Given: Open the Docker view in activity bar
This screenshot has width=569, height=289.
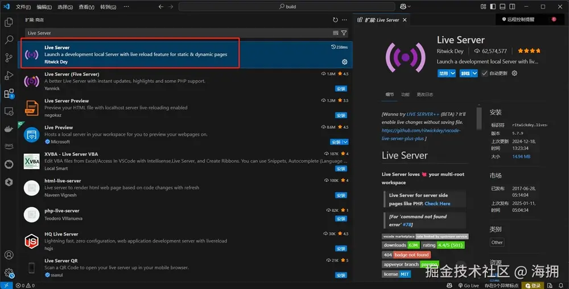Looking at the screenshot, I should pyautogui.click(x=9, y=128).
